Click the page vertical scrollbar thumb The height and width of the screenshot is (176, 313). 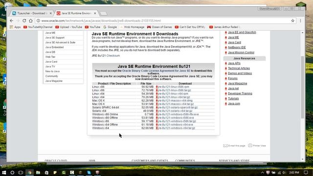point(302,87)
